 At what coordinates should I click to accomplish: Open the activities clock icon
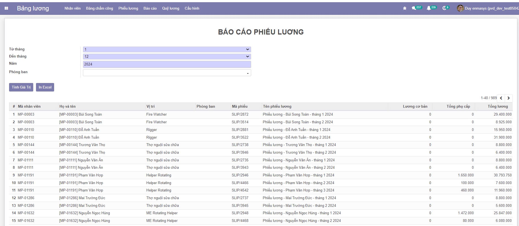pyautogui.click(x=444, y=8)
